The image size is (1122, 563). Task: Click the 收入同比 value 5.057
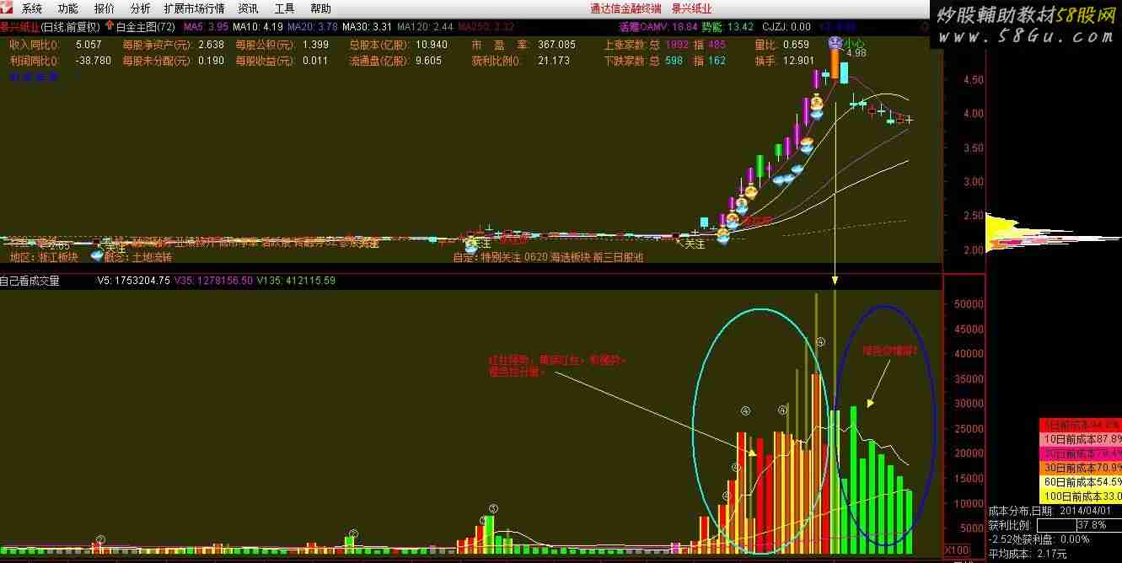point(89,45)
